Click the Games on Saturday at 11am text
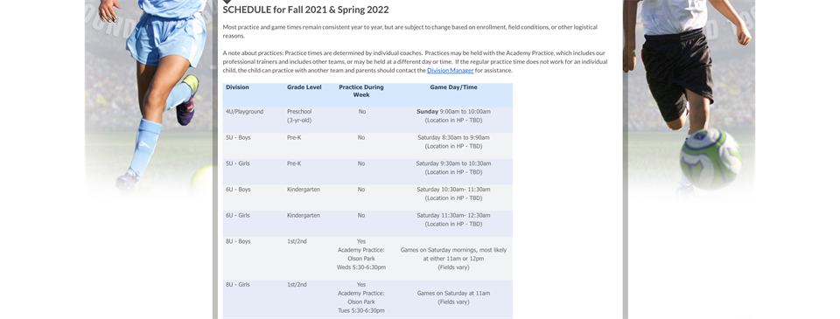Viewport: 840px width, 319px height. click(453, 294)
